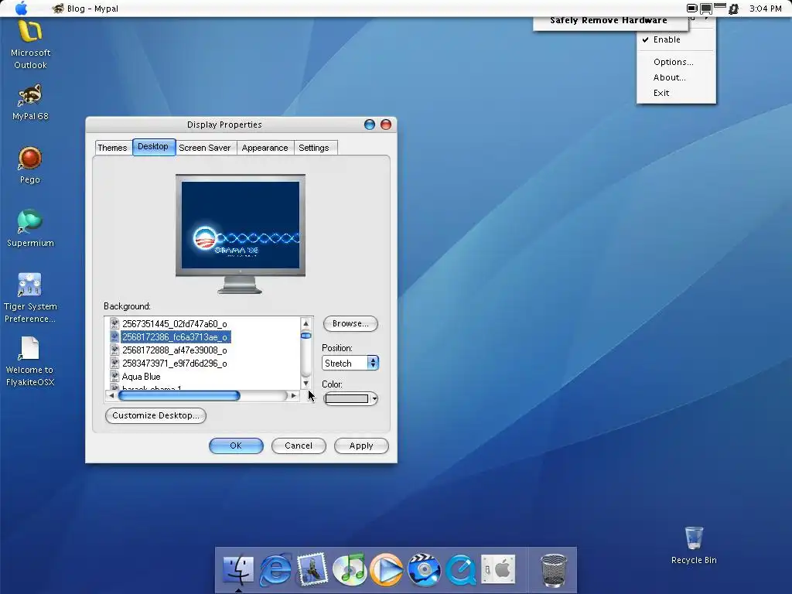Click Safely Remove Hardware popup

pos(608,21)
